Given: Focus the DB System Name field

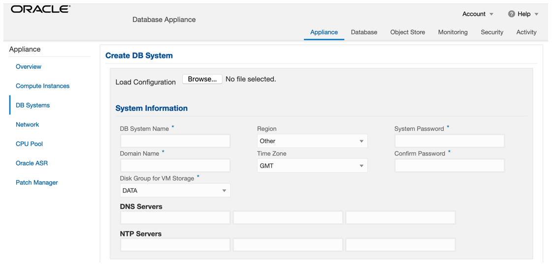Looking at the screenshot, I should point(175,141).
